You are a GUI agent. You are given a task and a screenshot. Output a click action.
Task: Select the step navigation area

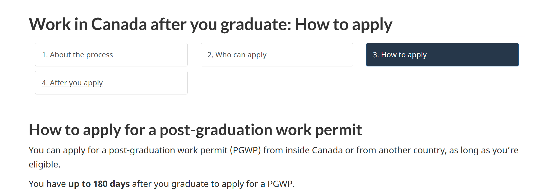click(x=277, y=68)
